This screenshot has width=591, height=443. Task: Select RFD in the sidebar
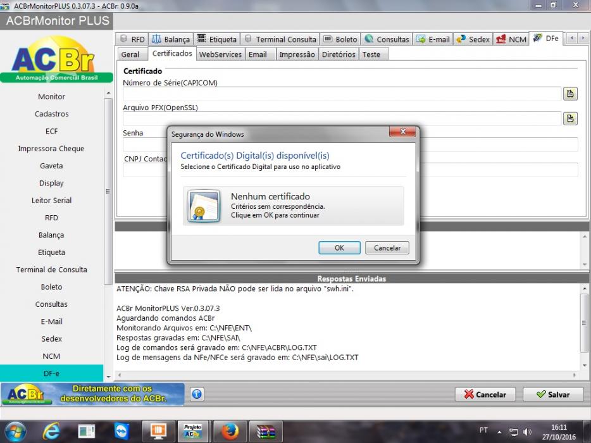(x=52, y=218)
